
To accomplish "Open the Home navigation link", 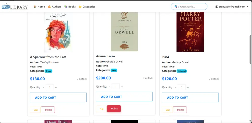I will click(x=39, y=7).
